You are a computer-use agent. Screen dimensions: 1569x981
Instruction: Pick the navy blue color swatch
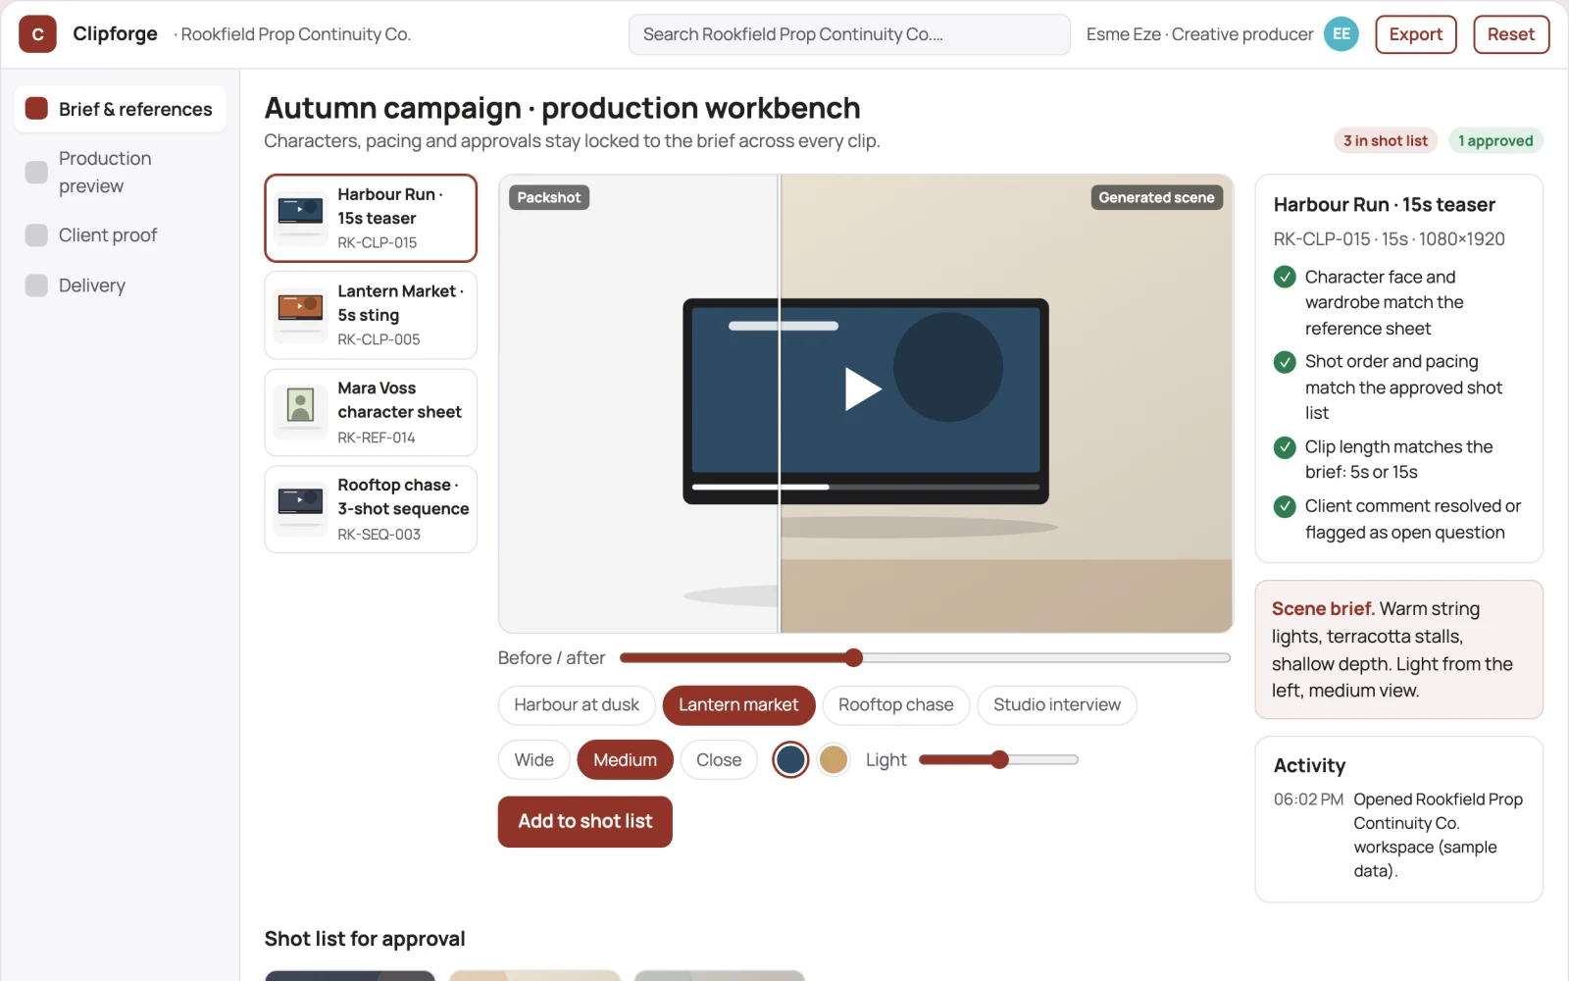[x=790, y=759]
